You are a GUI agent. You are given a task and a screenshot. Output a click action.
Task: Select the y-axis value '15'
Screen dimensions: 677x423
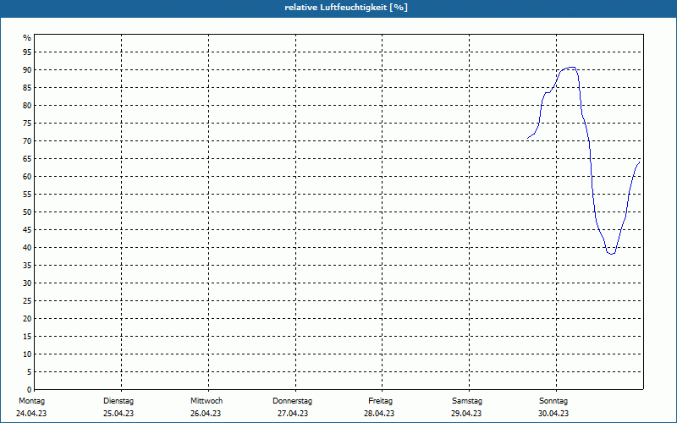27,336
